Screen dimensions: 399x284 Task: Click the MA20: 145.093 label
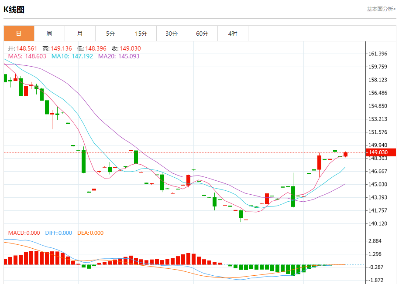[119, 56]
